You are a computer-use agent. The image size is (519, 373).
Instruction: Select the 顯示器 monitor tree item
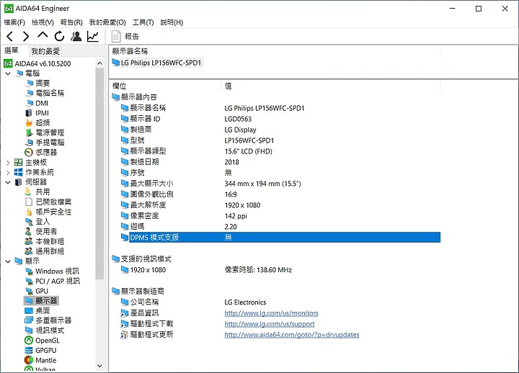[x=41, y=300]
